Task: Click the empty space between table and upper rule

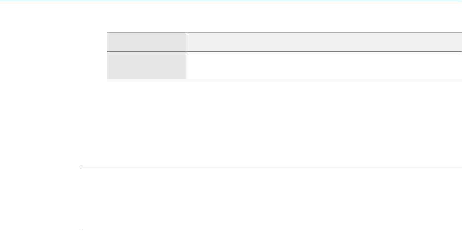Action: coord(270,124)
